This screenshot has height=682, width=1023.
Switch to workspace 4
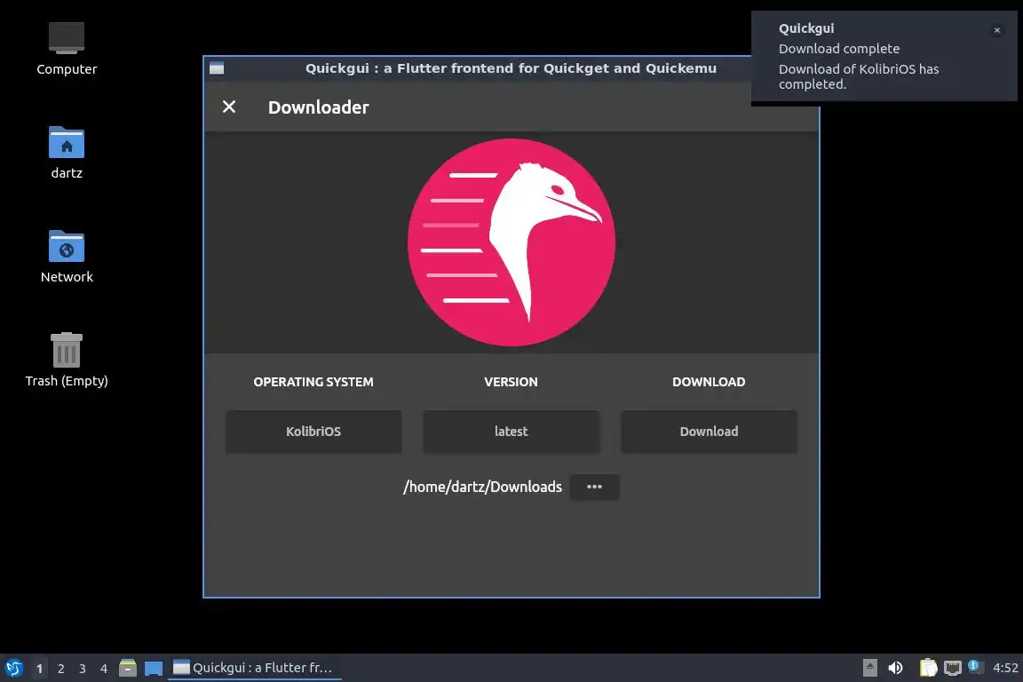(104, 669)
